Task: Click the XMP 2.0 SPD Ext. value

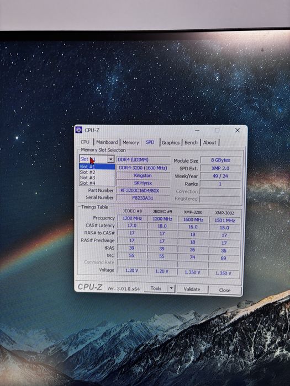Action: coord(221,168)
